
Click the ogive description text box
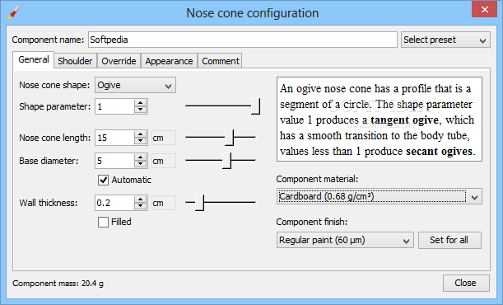click(380, 119)
